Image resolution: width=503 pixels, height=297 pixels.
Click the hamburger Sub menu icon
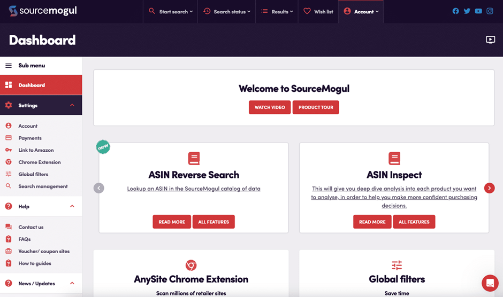coord(9,66)
